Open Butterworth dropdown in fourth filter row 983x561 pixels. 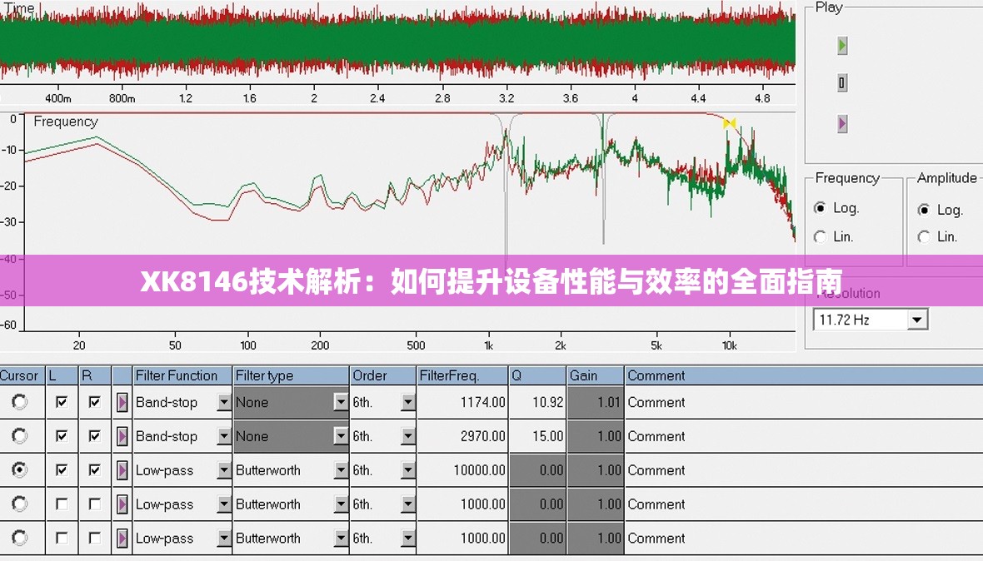click(x=341, y=504)
